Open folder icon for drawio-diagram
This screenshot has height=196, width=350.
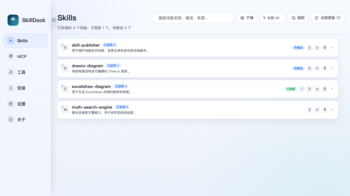coord(317,68)
